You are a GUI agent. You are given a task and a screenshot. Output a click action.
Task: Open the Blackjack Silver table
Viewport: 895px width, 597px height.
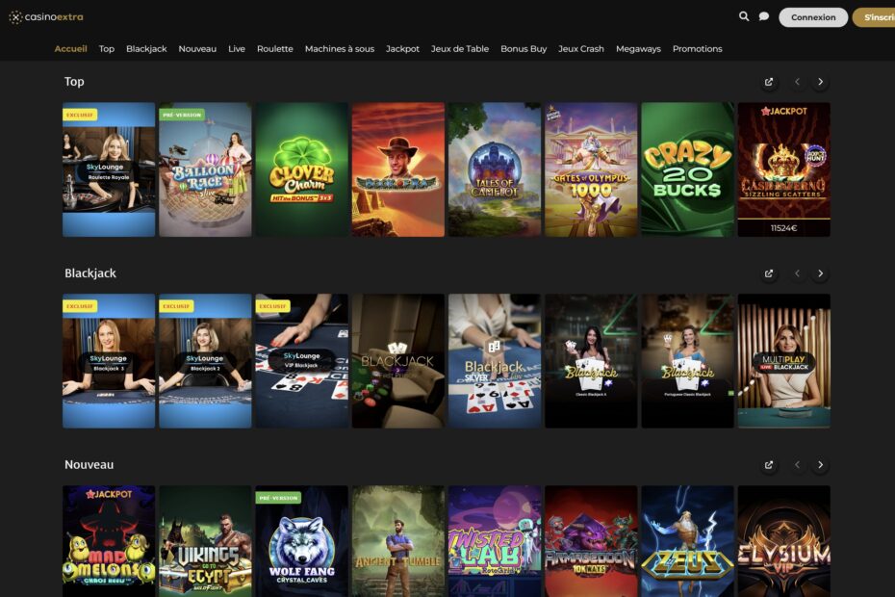tap(495, 361)
